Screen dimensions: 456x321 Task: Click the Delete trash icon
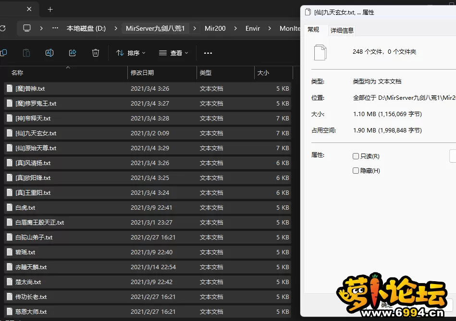click(x=96, y=53)
